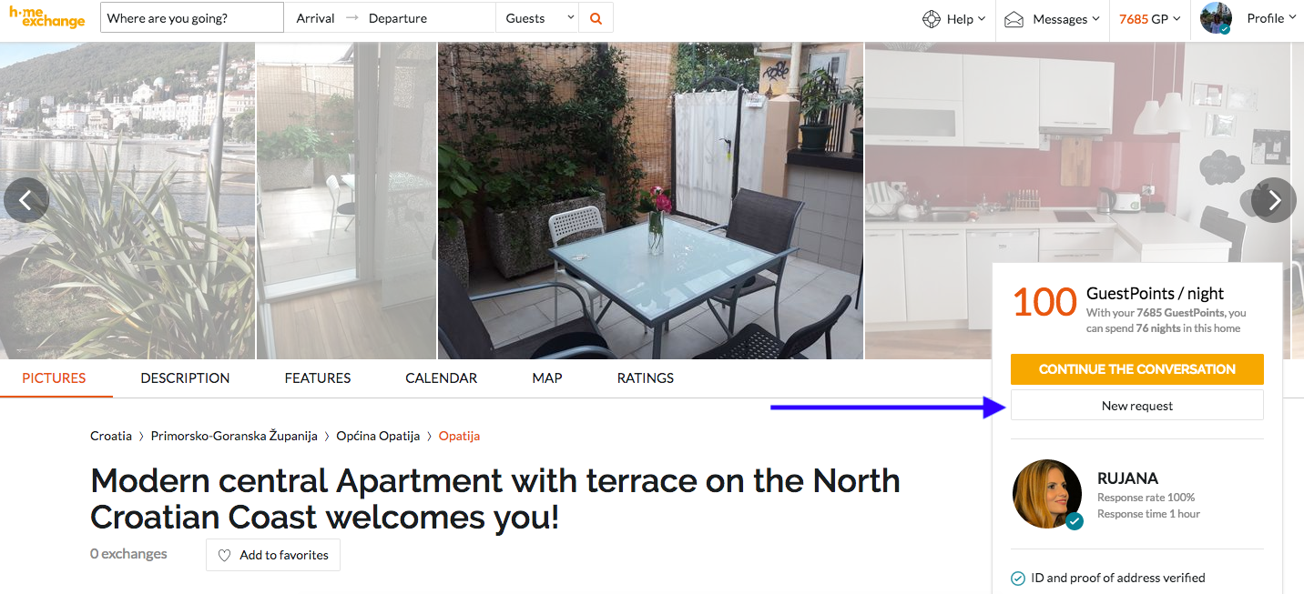
Task: Click the Help lifebuoy icon
Action: point(931,19)
